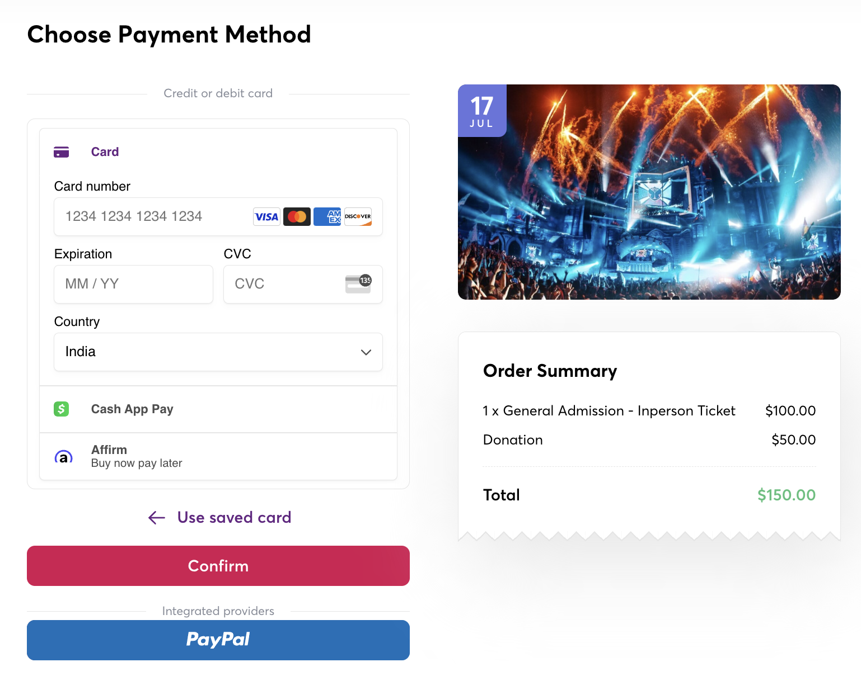Click the CVC card hint icon
Viewport: 861px width, 681px height.
pyautogui.click(x=358, y=284)
